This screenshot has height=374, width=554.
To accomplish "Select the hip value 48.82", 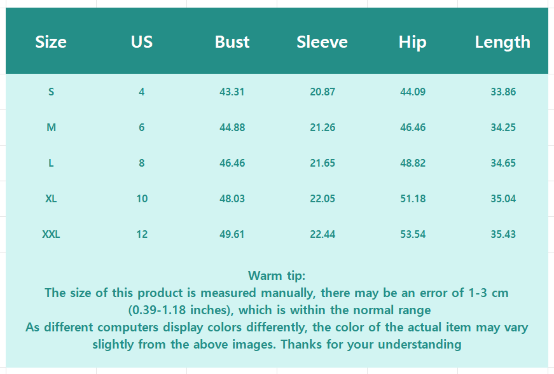I will (x=413, y=163).
